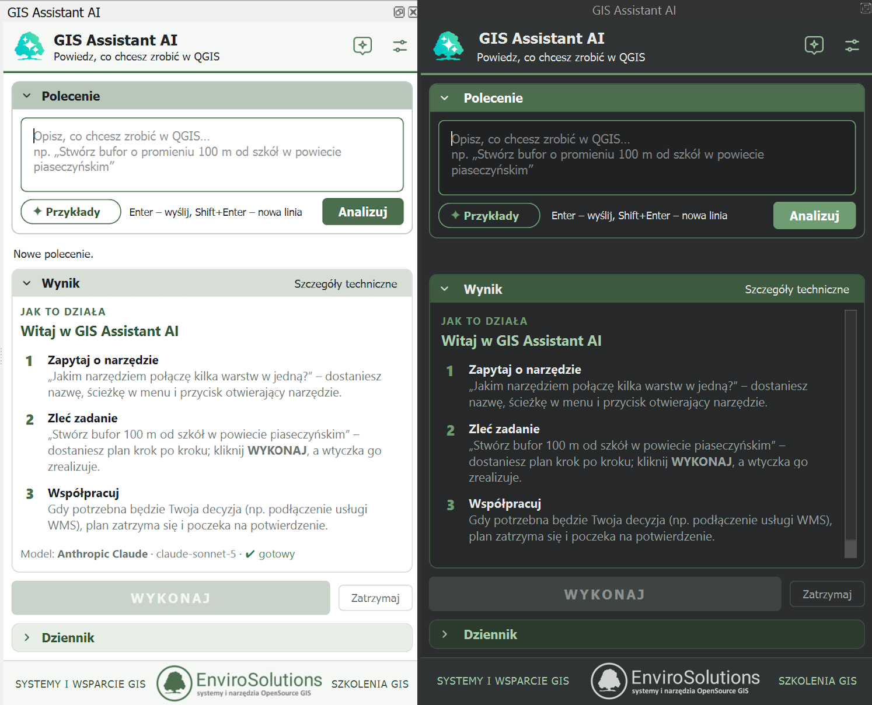Open SYSTEMY I WSPARCIE GIS link, dark panel
The width and height of the screenshot is (872, 705).
coord(503,681)
